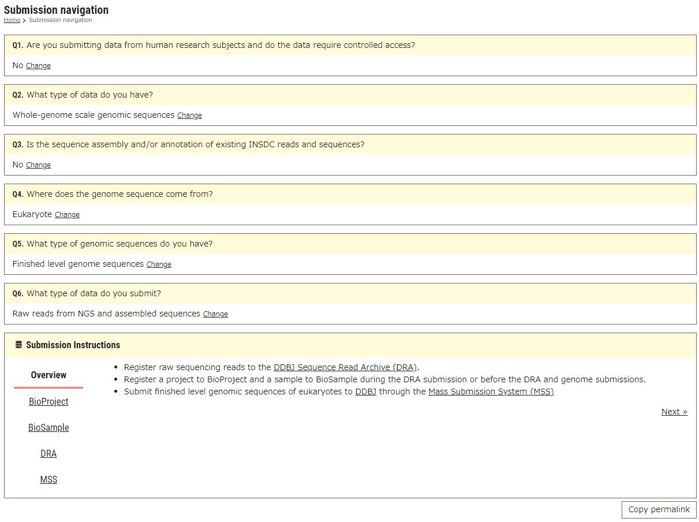Change the Q1 human research subjects answer
The height and width of the screenshot is (522, 699).
pos(38,66)
